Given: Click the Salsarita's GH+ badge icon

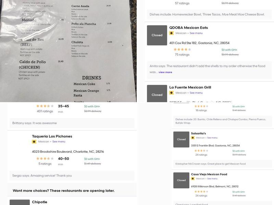Looking at the screenshot, I should (x=193, y=138).
